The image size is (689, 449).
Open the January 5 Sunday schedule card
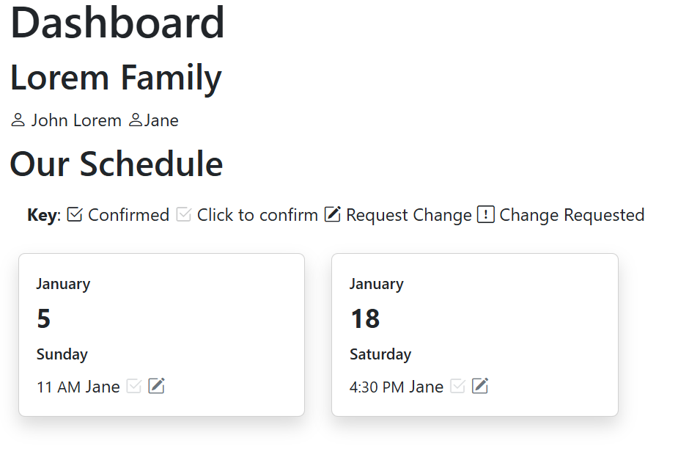pyautogui.click(x=161, y=335)
